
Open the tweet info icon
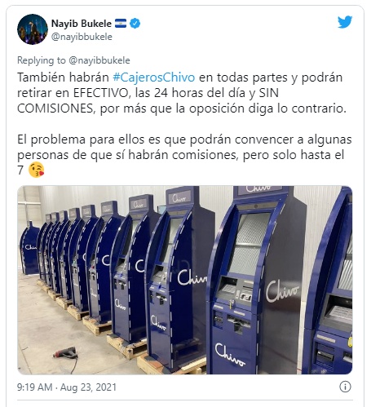345,387
